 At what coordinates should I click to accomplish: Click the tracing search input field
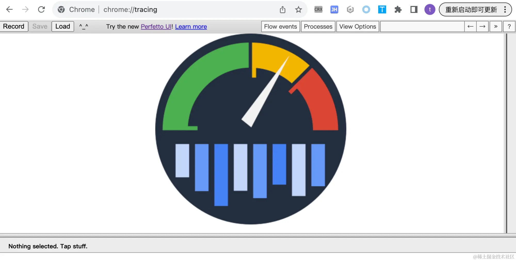(x=422, y=27)
